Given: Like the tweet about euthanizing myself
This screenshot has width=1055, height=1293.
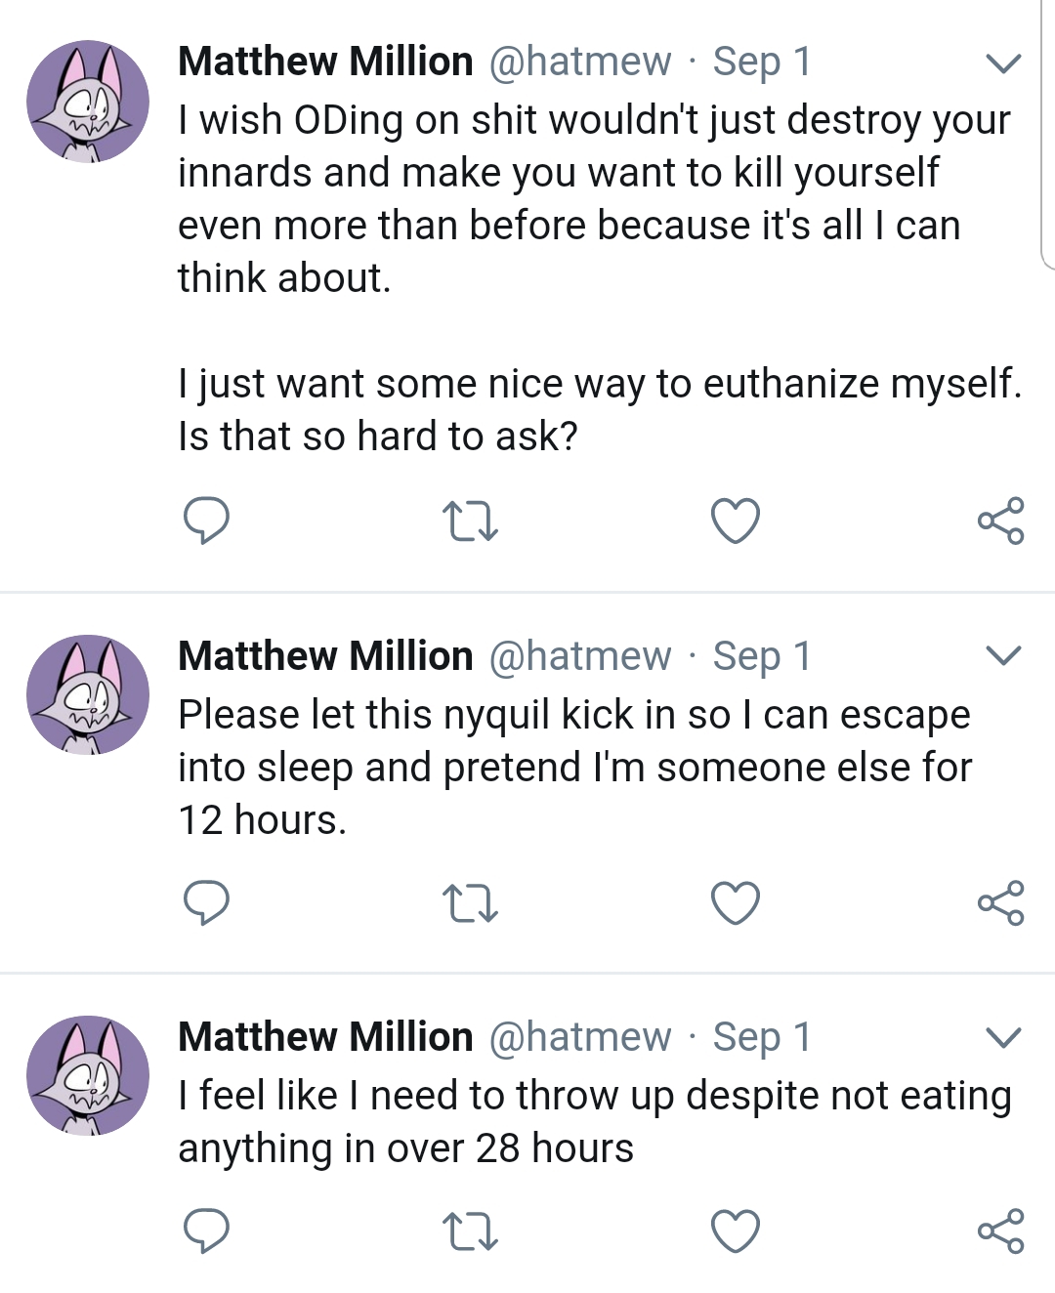Looking at the screenshot, I should coord(735,520).
